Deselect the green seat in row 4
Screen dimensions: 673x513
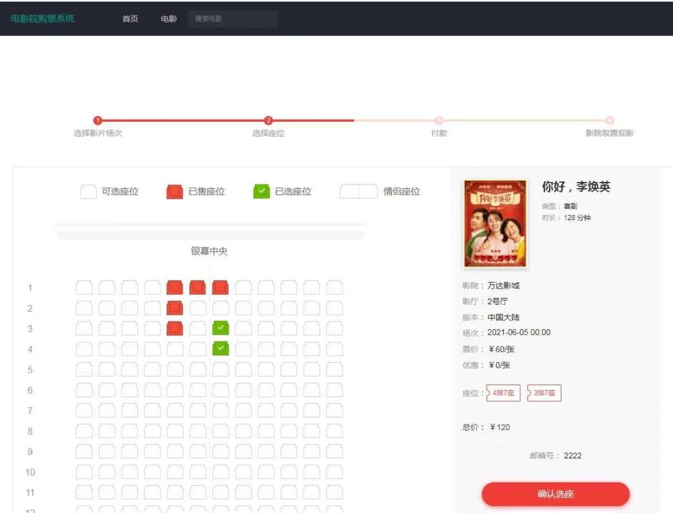220,348
